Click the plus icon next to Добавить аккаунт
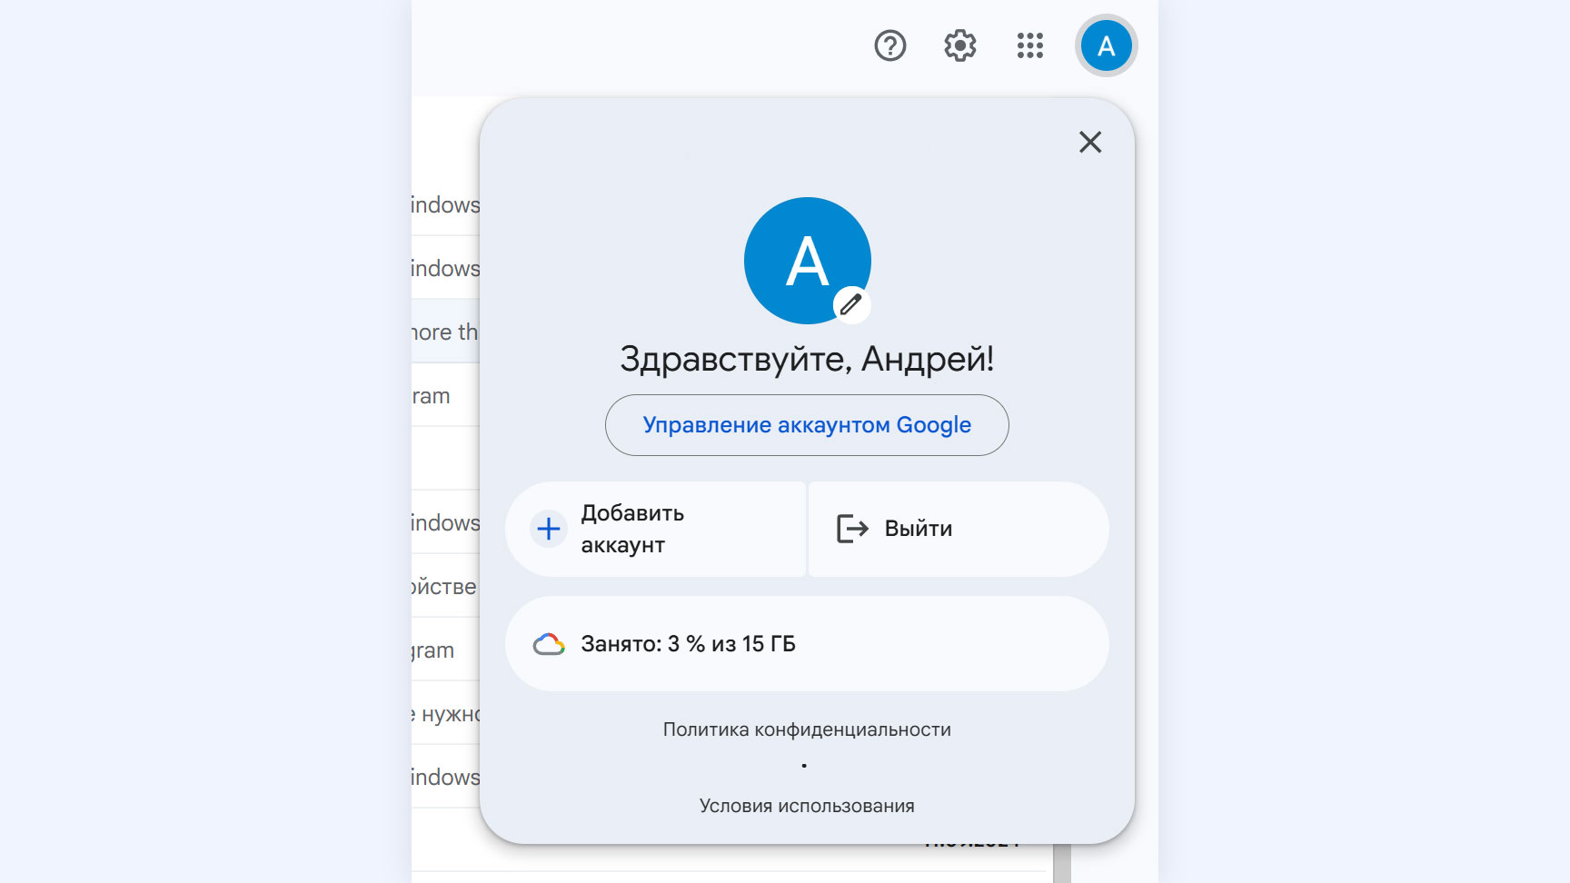1570x883 pixels. (x=549, y=529)
